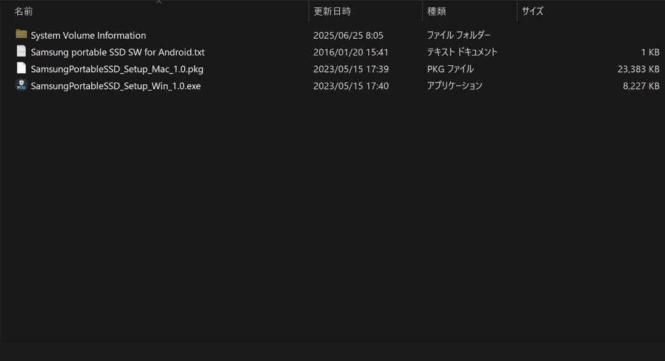Click the Samsung Portable SSD application icon
Image resolution: width=665 pixels, height=361 pixels.
pos(21,86)
